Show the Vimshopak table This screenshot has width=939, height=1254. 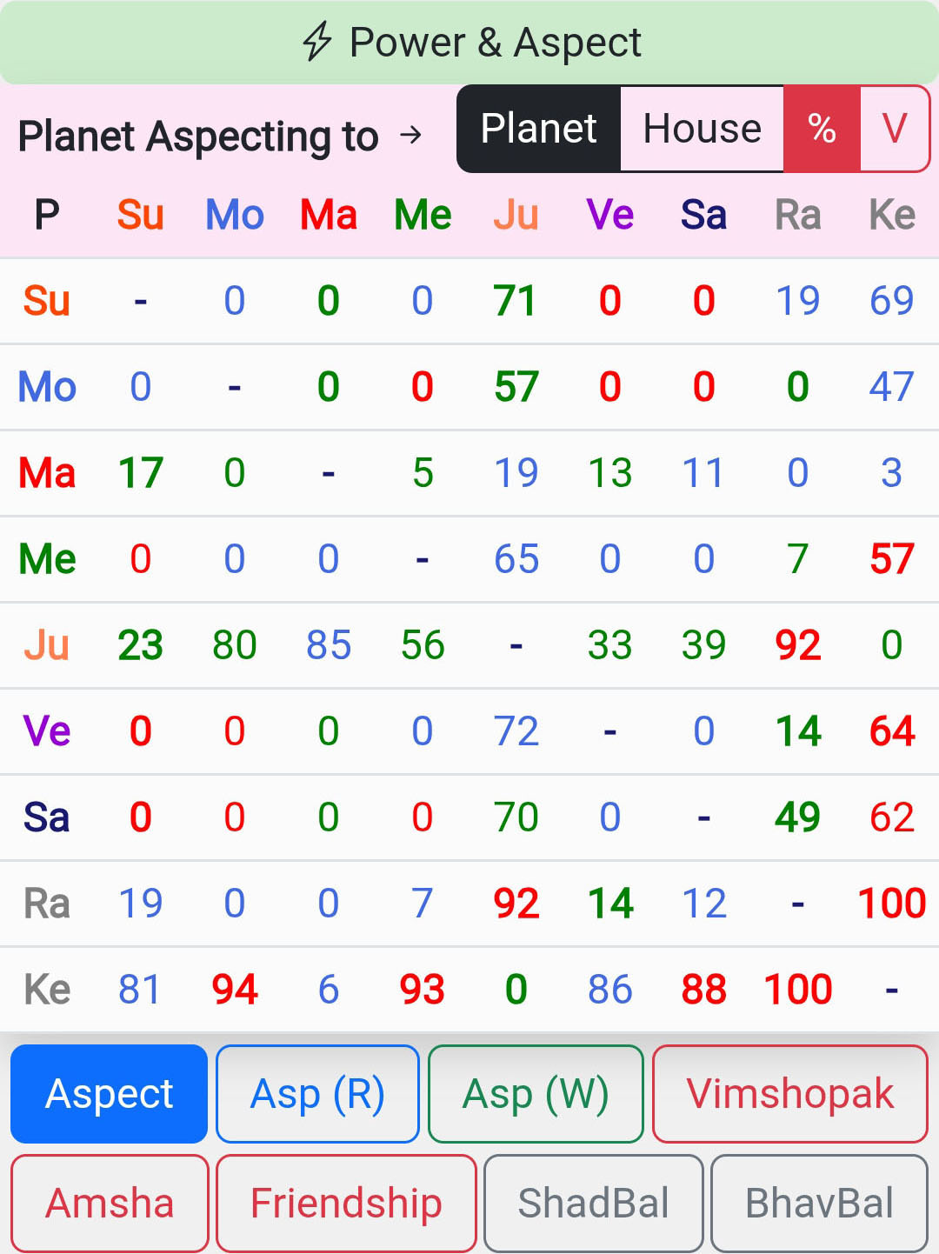point(789,1093)
